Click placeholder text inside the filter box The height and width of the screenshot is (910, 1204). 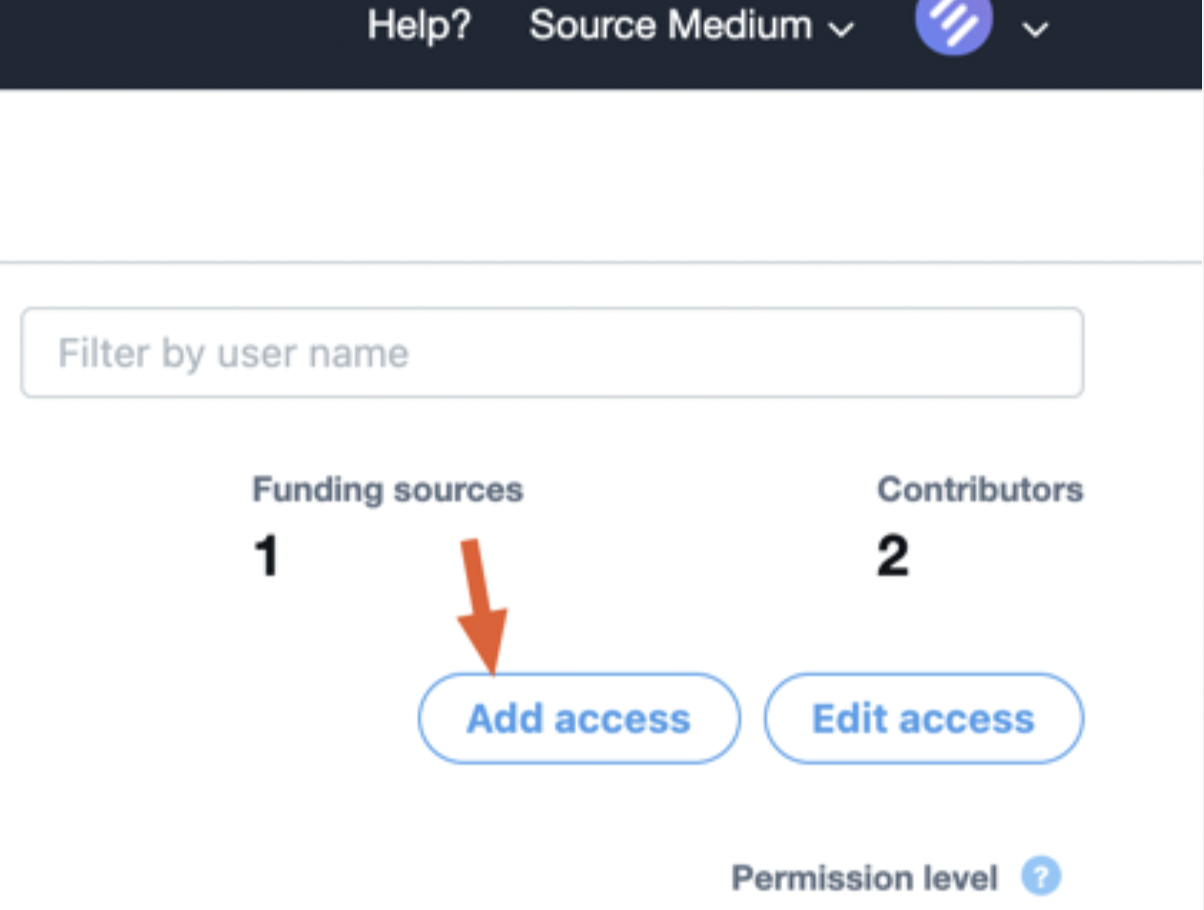234,354
